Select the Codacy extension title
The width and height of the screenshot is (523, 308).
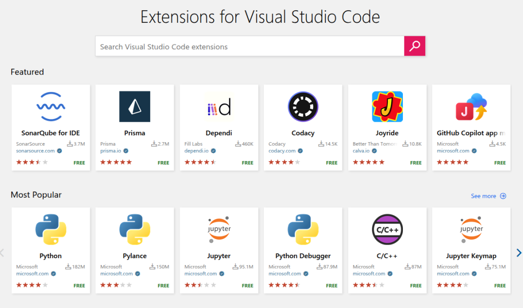click(303, 133)
